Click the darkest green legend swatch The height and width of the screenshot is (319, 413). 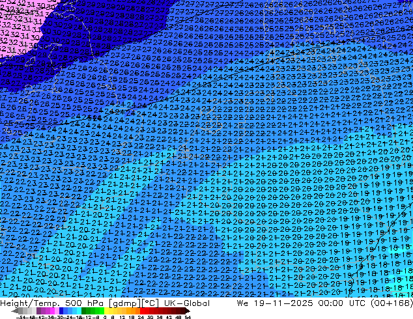83,311
